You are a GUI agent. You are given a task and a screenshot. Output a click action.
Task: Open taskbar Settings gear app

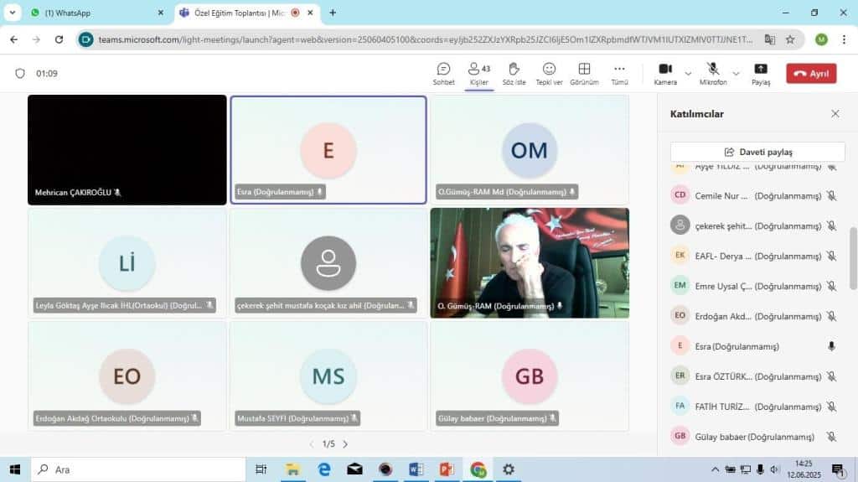click(509, 469)
